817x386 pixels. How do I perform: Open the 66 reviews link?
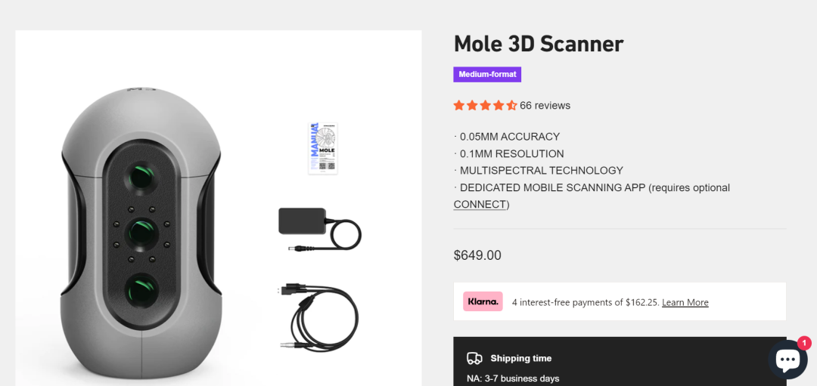click(545, 106)
